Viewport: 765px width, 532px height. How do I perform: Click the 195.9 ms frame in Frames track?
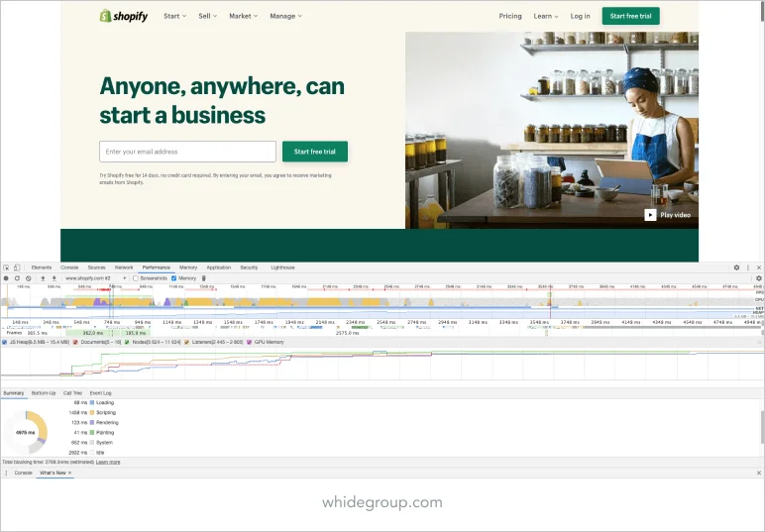[136, 333]
